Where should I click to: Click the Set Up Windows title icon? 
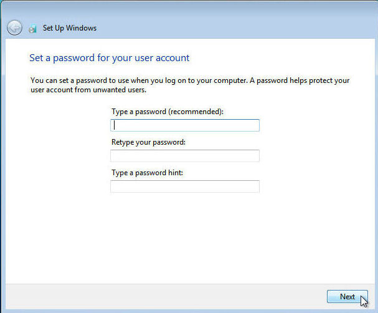click(x=32, y=28)
